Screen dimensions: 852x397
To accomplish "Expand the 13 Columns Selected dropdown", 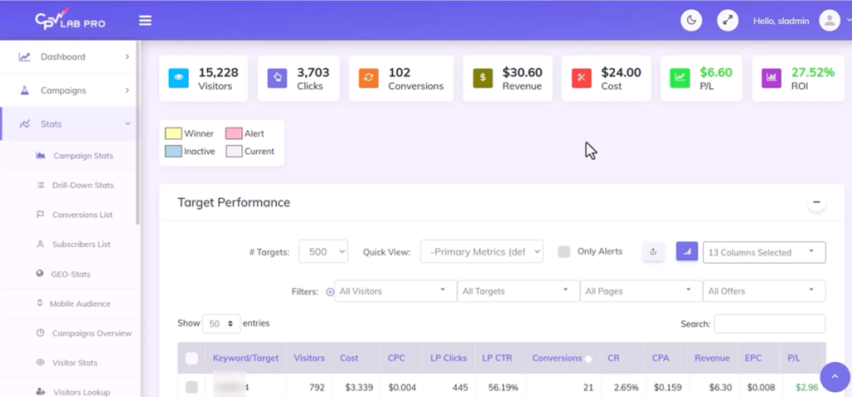I will click(764, 252).
